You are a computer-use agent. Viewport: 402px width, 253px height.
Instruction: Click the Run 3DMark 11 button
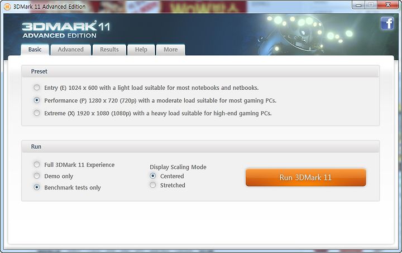[x=305, y=177]
